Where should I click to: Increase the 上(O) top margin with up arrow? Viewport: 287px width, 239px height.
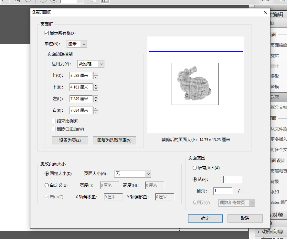point(96,74)
